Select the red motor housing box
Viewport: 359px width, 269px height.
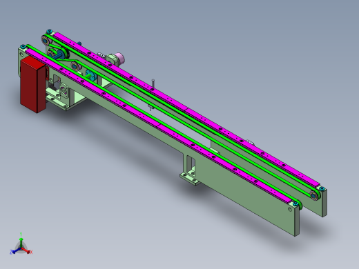[x=33, y=85]
